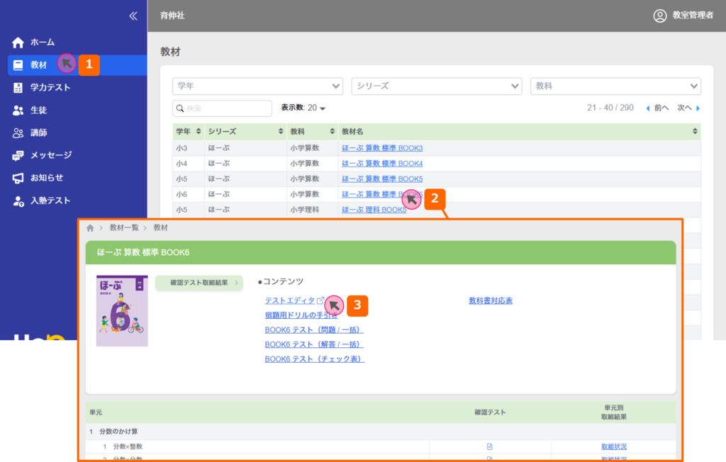Select 教材 in the sidebar menu
726x462 pixels.
pos(39,65)
